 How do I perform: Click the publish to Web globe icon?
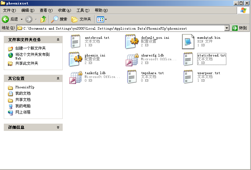(10, 55)
